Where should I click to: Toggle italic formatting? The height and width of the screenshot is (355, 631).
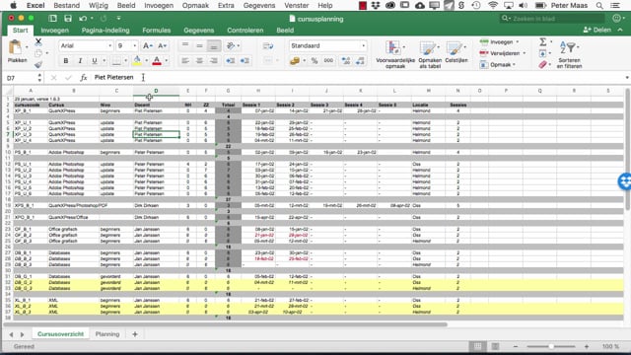point(80,61)
